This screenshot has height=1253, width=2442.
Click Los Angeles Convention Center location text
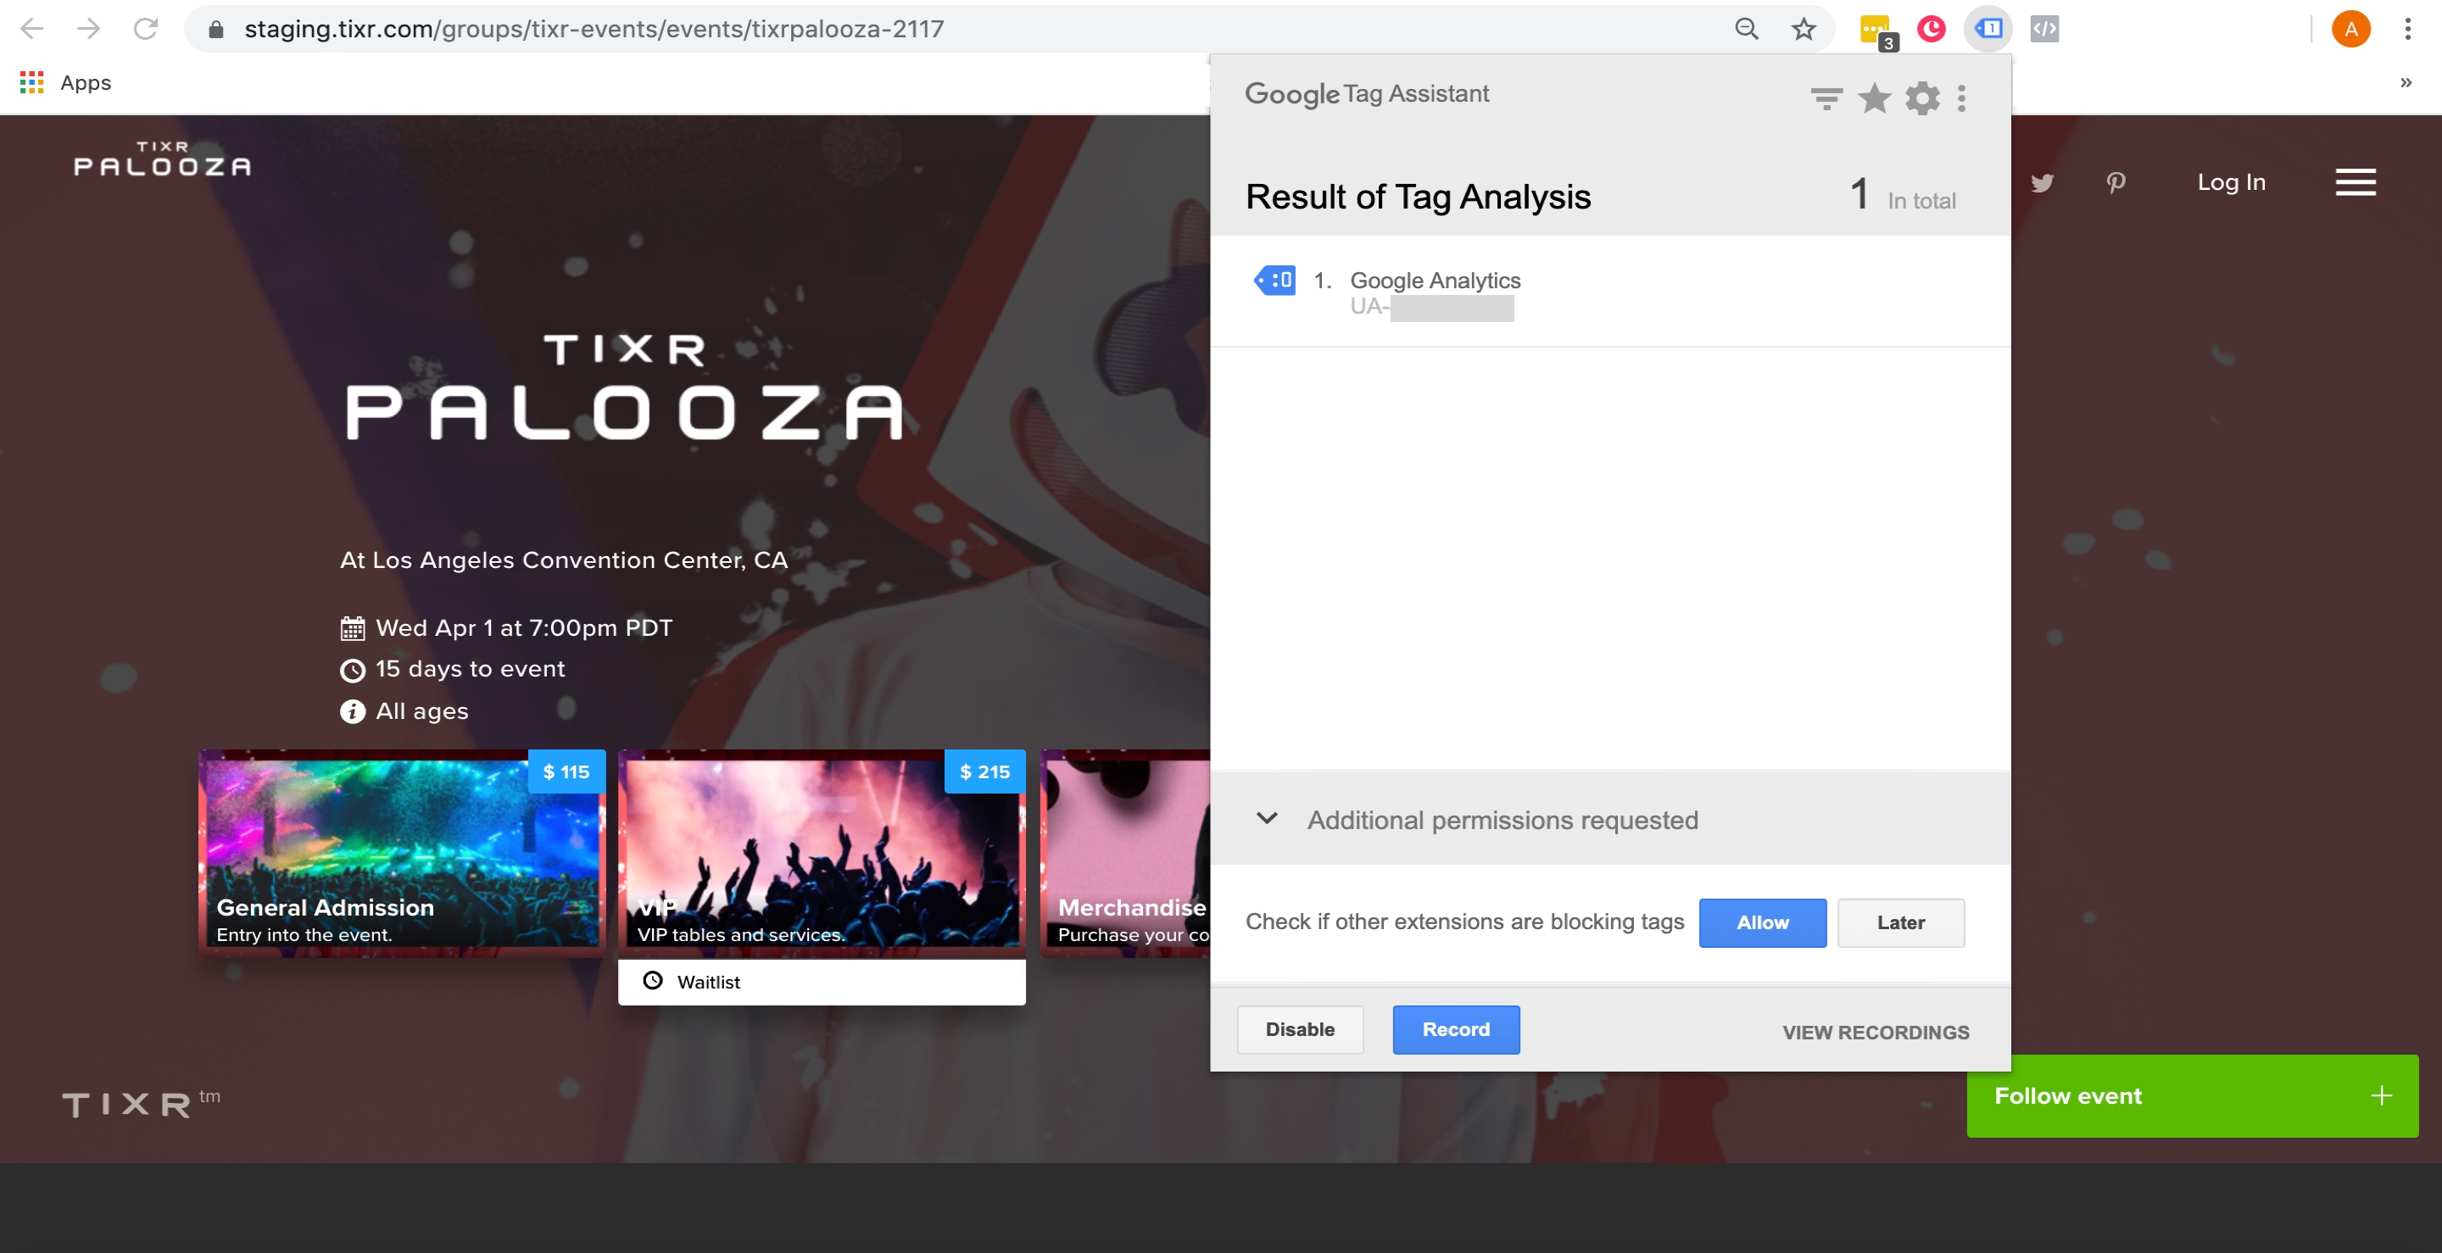tap(564, 560)
